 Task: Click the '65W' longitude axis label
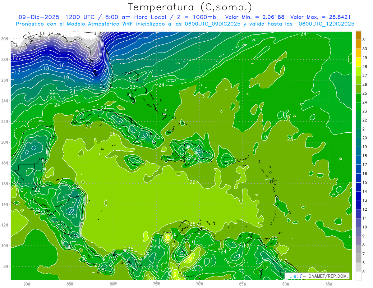(x=243, y=284)
